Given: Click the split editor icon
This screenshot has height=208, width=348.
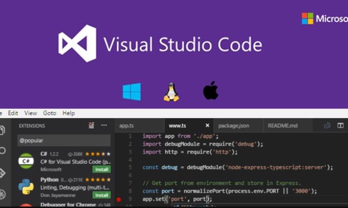Looking at the screenshot, I should tap(341, 125).
